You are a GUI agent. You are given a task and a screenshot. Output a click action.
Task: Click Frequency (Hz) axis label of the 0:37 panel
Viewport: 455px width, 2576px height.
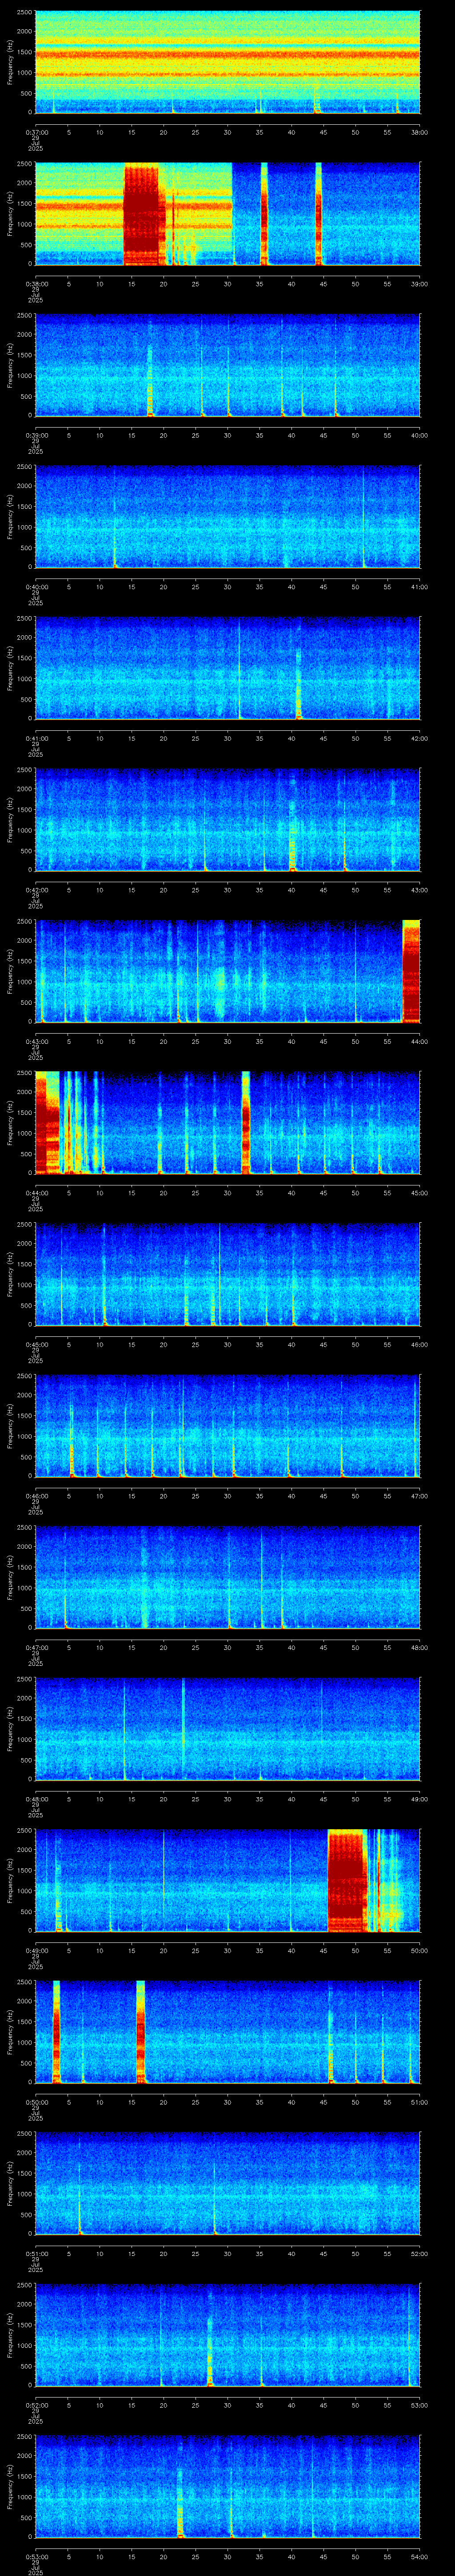click(x=10, y=62)
